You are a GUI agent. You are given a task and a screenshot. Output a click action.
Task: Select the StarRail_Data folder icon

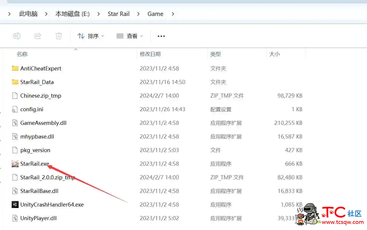tap(15, 82)
